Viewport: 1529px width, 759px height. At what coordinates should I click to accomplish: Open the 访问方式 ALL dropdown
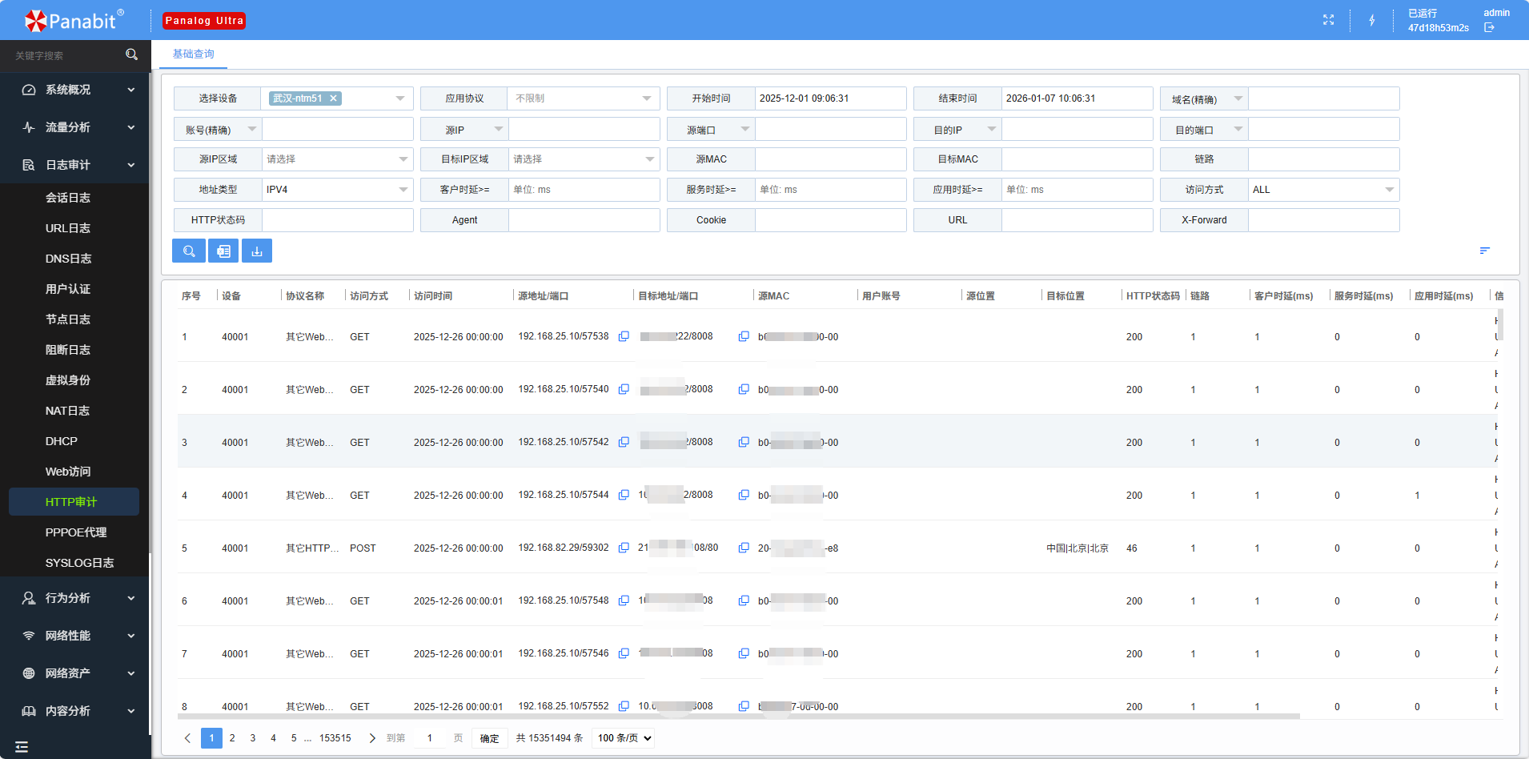pyautogui.click(x=1323, y=190)
